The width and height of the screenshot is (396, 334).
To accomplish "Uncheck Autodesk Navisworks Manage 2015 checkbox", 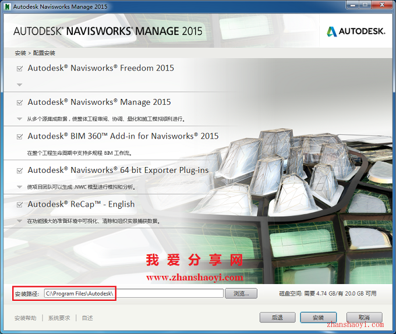I will click(19, 102).
